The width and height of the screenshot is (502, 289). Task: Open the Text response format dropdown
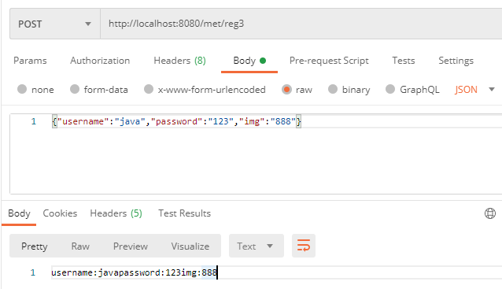(x=257, y=246)
